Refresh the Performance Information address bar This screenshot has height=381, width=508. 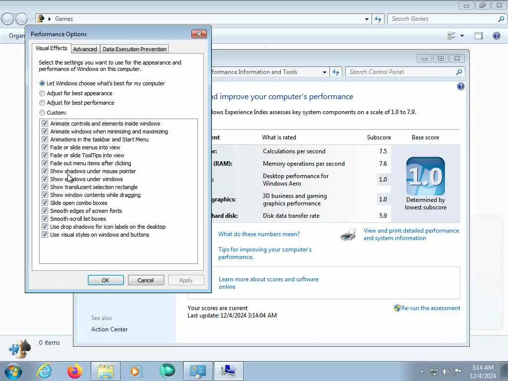(336, 72)
